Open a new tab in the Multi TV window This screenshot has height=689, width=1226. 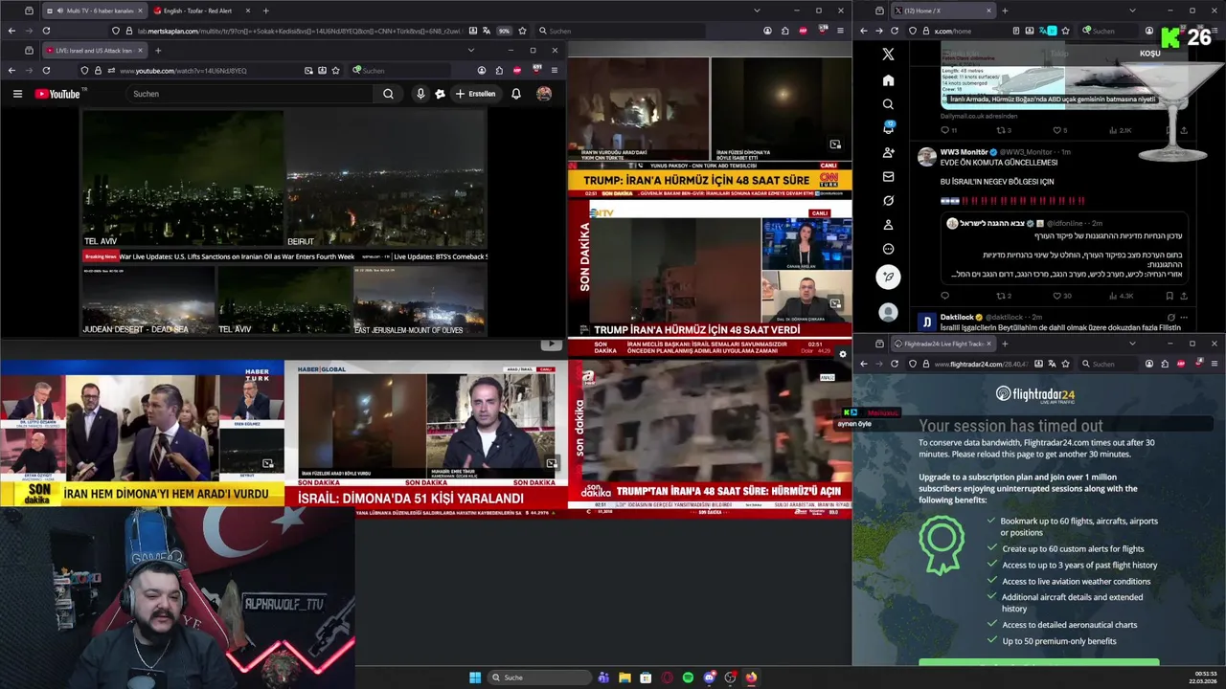pyautogui.click(x=265, y=11)
